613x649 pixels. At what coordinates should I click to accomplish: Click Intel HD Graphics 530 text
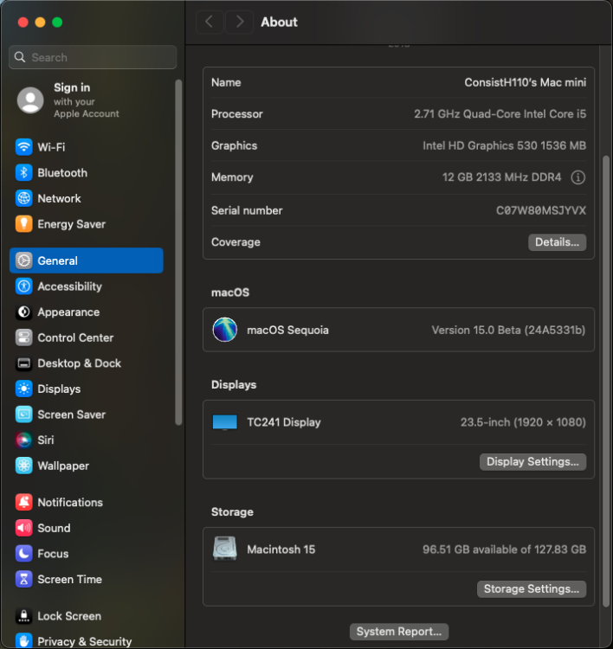coord(504,145)
